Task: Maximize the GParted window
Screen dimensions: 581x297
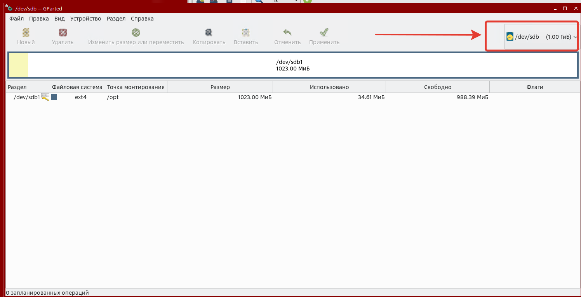Action: pos(565,8)
